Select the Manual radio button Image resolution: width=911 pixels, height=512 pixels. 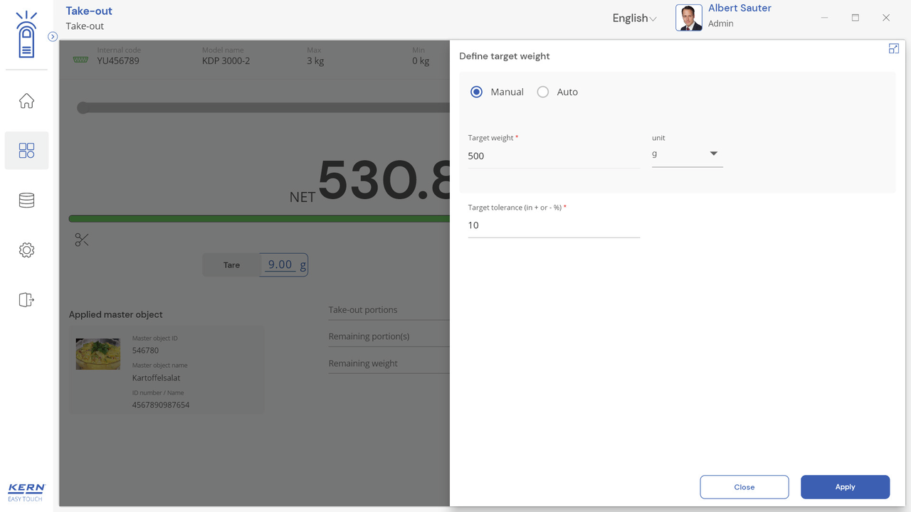pos(477,92)
